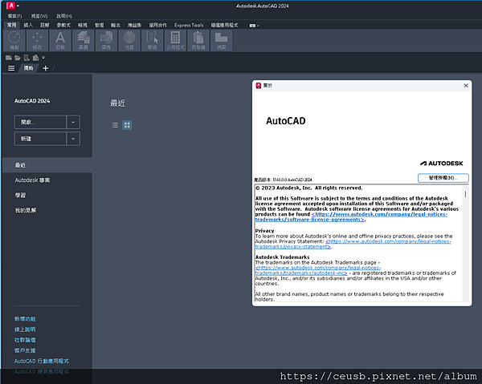This screenshot has height=384, width=482.
Task: Open the ribbon display options dropdown
Action: (254, 26)
